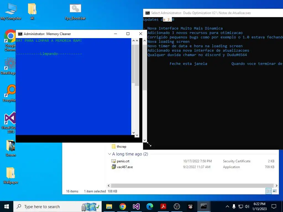
Task: Click Explorer horizontal scrollbar right arrow
Action: coord(276,185)
